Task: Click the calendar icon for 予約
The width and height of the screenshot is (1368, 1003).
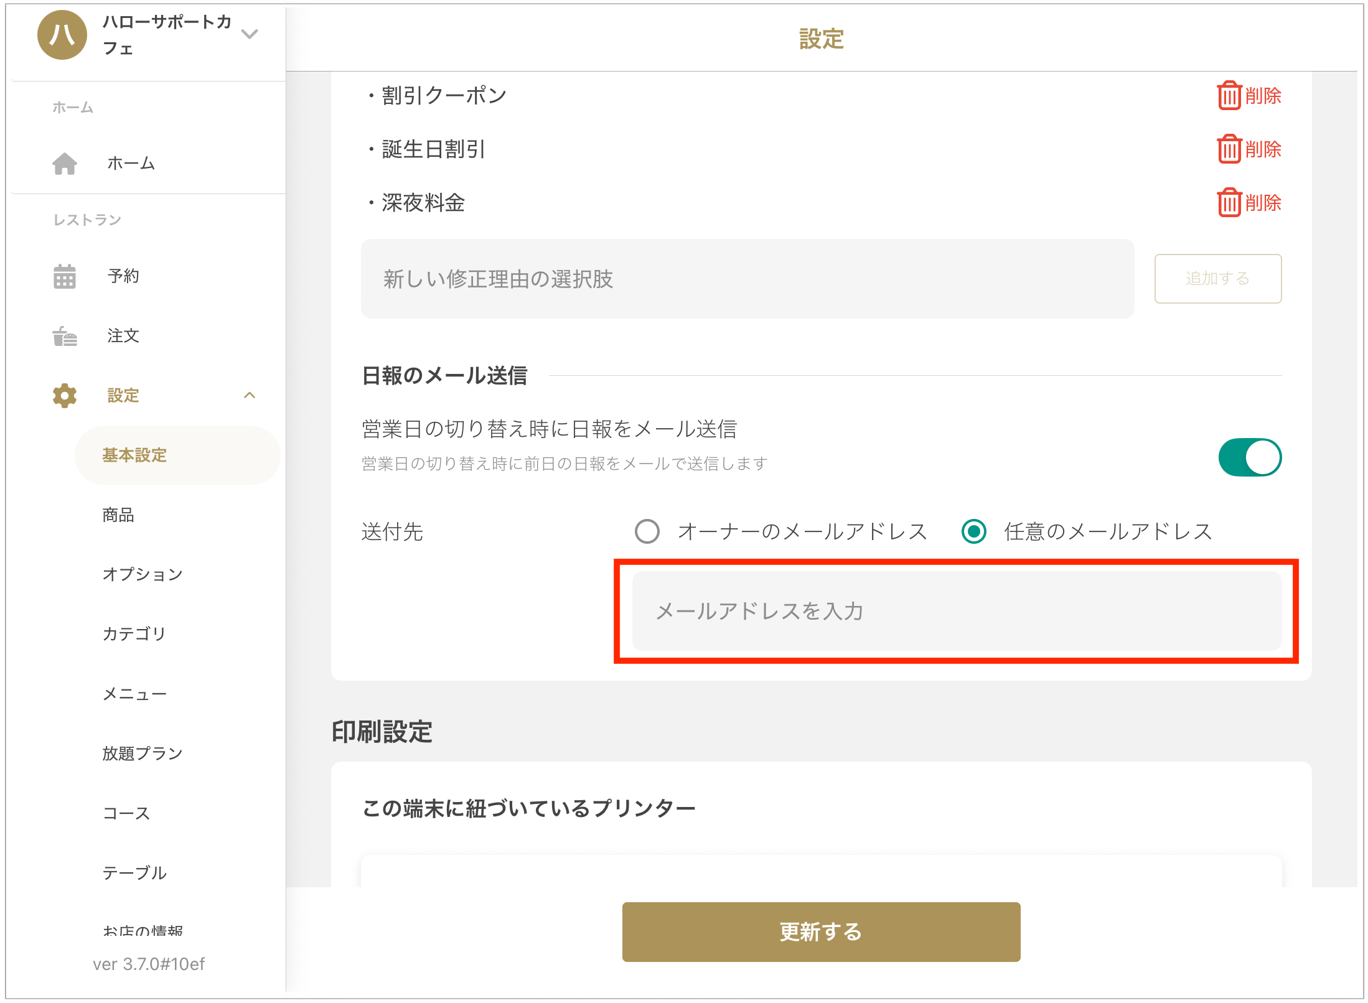Action: coord(65,276)
